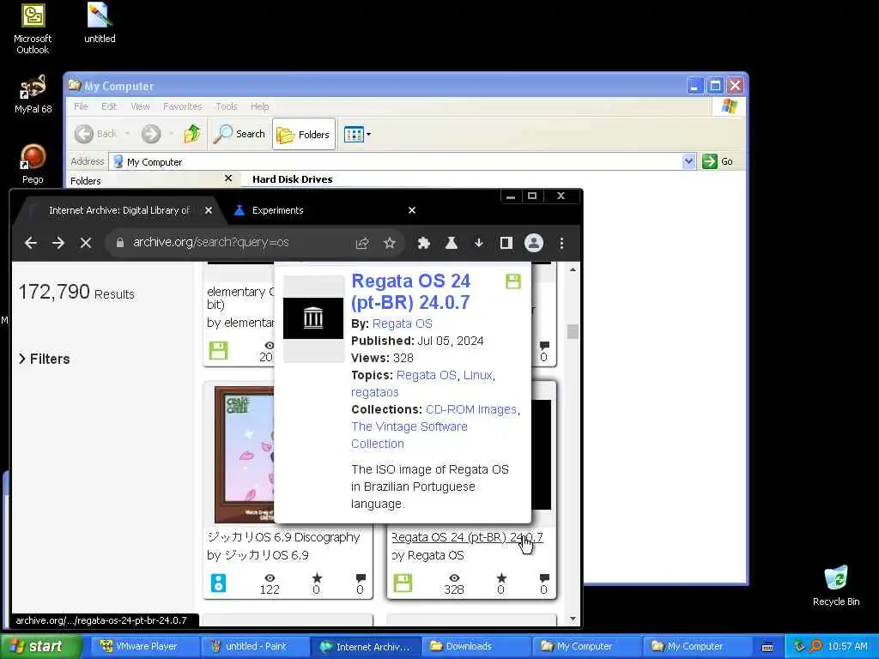Click audio icon on ジッカリOS card
Viewport: 879px width, 659px height.
click(x=218, y=583)
